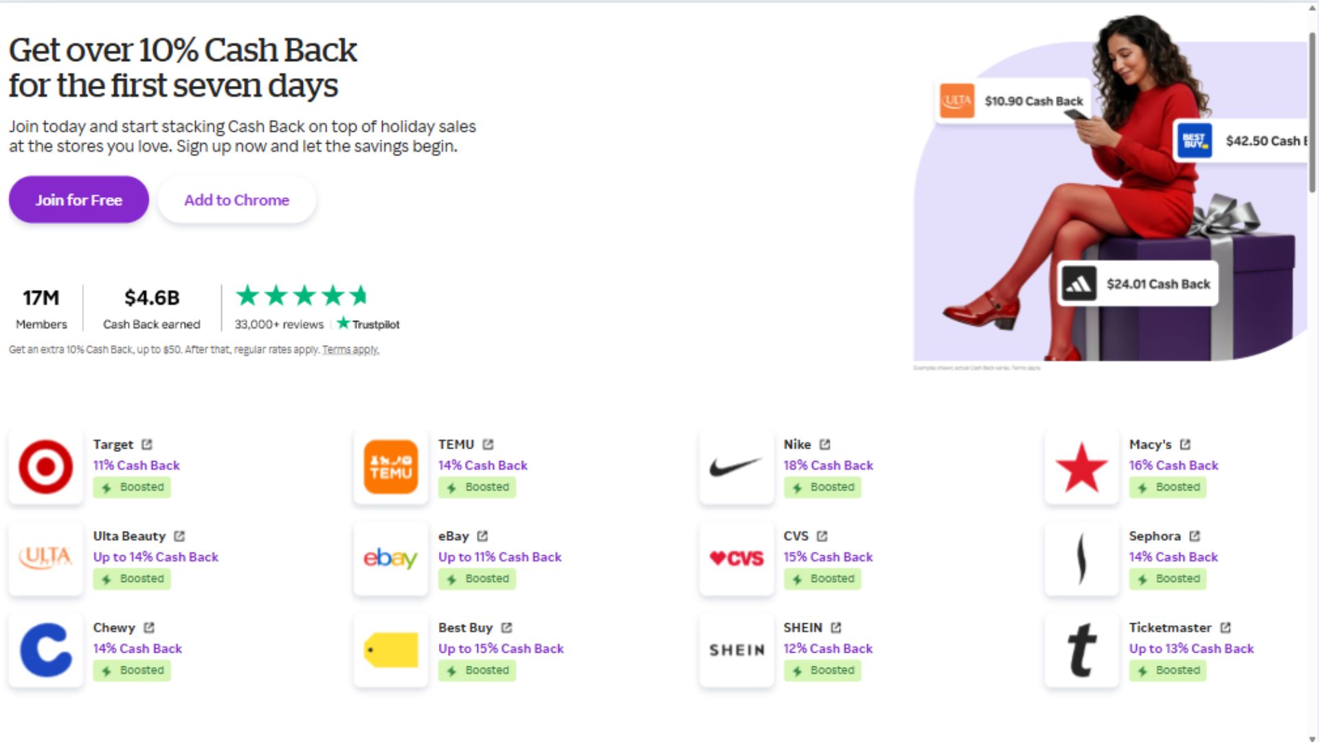Open the Terms apply link
Viewport: 1319px width, 742px height.
350,350
